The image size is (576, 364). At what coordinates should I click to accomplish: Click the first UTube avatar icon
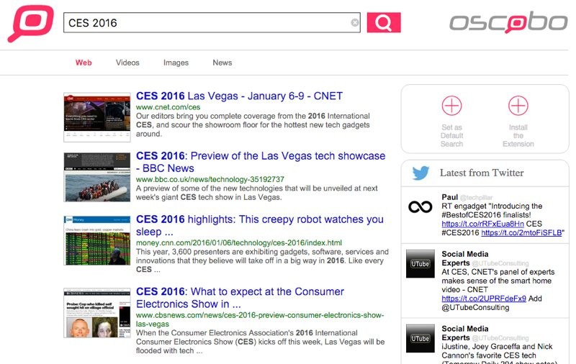tap(420, 263)
